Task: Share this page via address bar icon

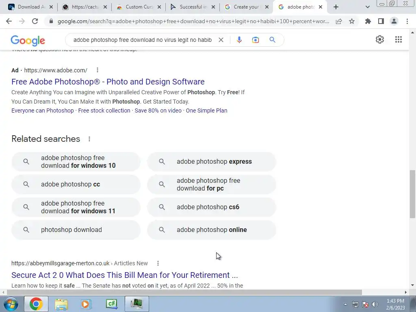Action: tap(339, 22)
